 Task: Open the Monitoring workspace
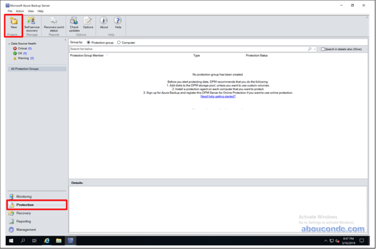click(24, 196)
